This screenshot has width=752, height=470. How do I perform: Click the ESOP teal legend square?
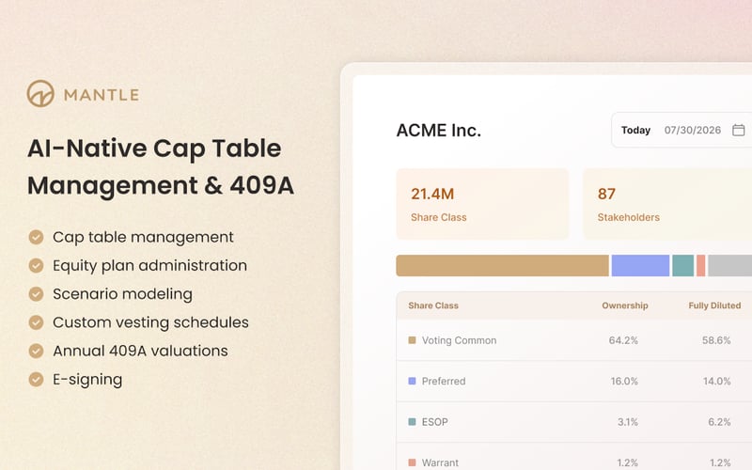(x=412, y=421)
